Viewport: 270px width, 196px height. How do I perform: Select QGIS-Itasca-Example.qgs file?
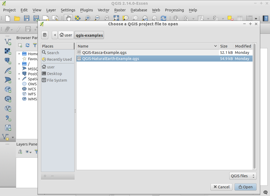(x=164, y=53)
